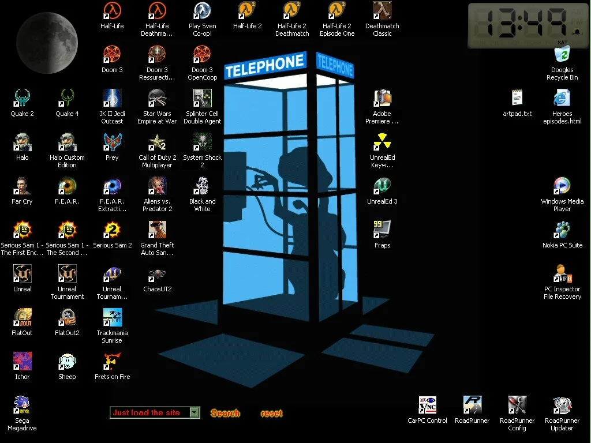Launch Windows Media Player

[x=562, y=186]
